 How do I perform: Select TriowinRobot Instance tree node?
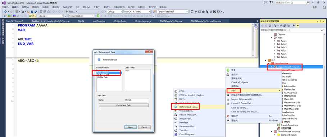coord(289,132)
